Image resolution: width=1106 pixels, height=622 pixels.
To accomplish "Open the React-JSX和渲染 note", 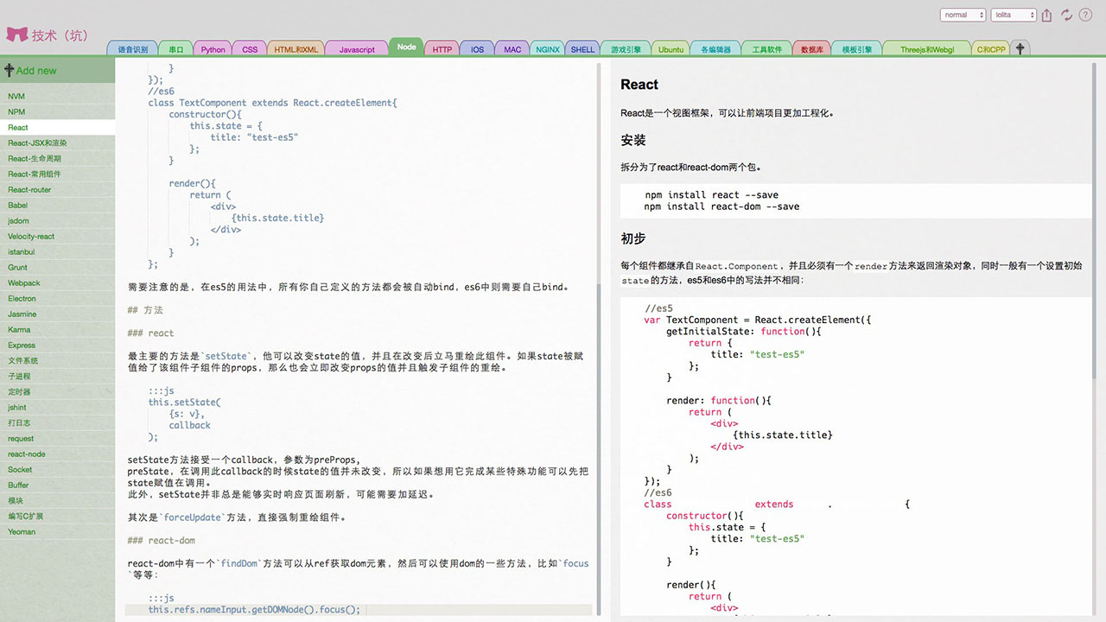I will (57, 143).
